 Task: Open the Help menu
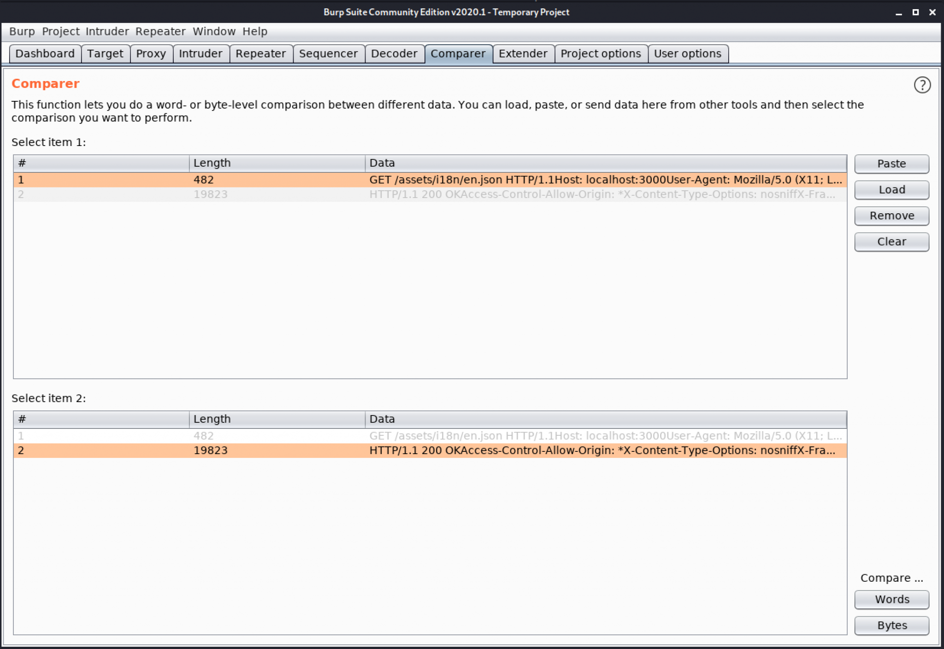255,31
